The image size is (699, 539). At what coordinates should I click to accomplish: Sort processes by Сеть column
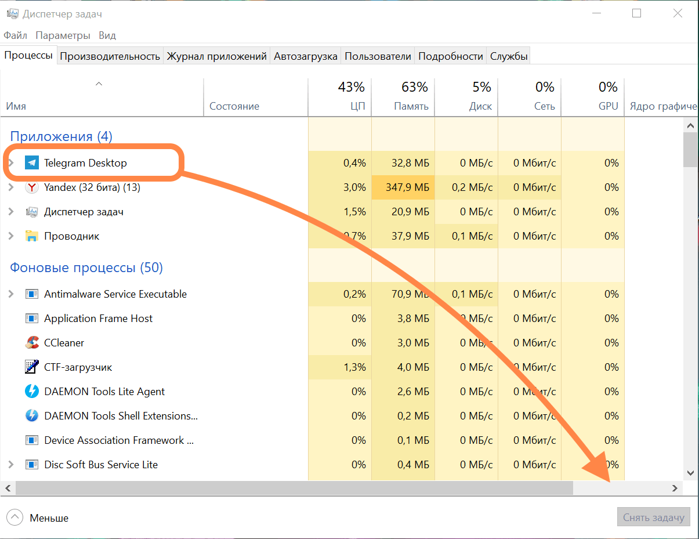(x=530, y=97)
